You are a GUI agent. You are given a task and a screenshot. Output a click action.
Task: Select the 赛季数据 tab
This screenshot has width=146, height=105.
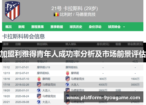tap(57, 27)
